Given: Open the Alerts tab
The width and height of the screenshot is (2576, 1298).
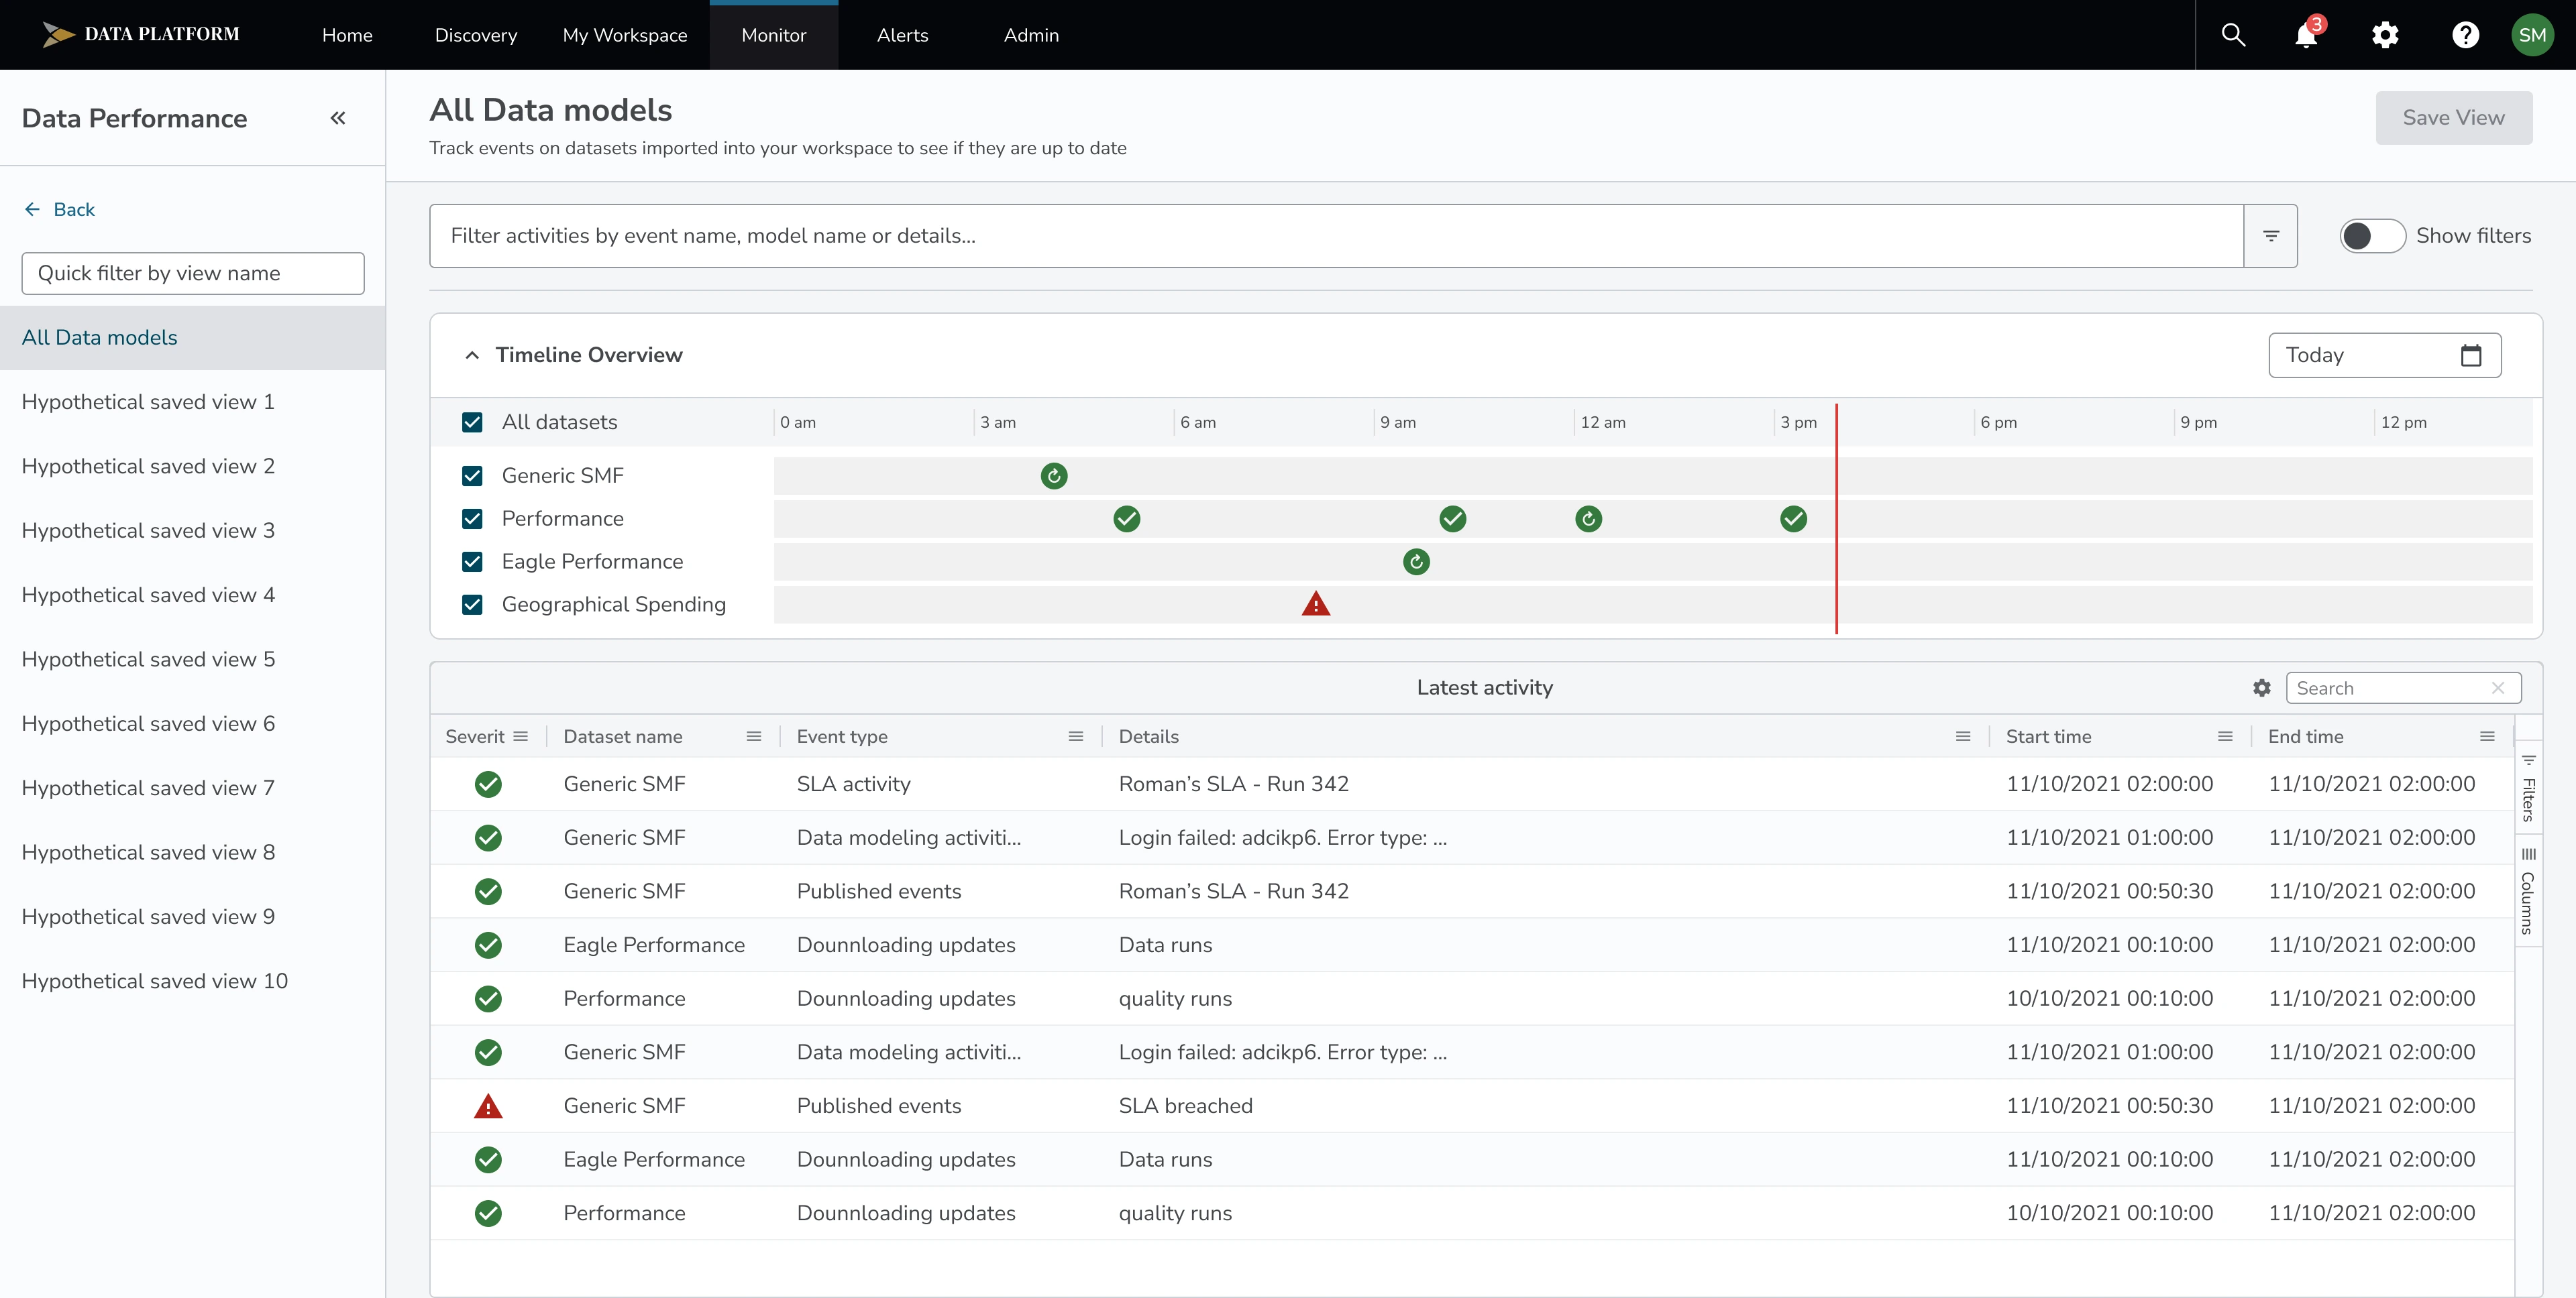Looking at the screenshot, I should pos(903,35).
